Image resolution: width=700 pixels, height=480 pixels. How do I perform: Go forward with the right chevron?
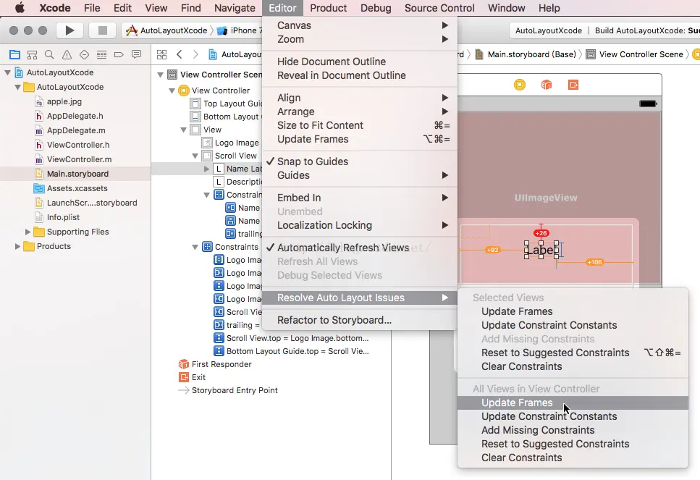[x=195, y=54]
